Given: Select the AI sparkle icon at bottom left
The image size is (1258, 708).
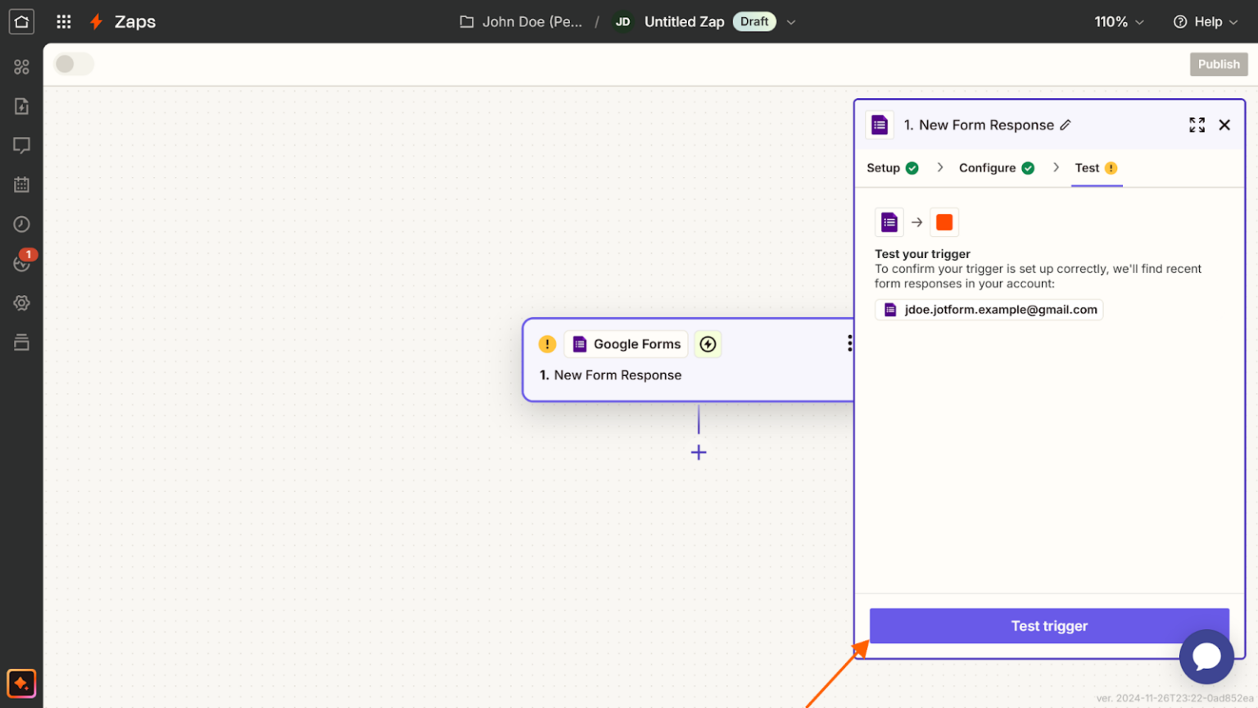Looking at the screenshot, I should click(x=21, y=683).
